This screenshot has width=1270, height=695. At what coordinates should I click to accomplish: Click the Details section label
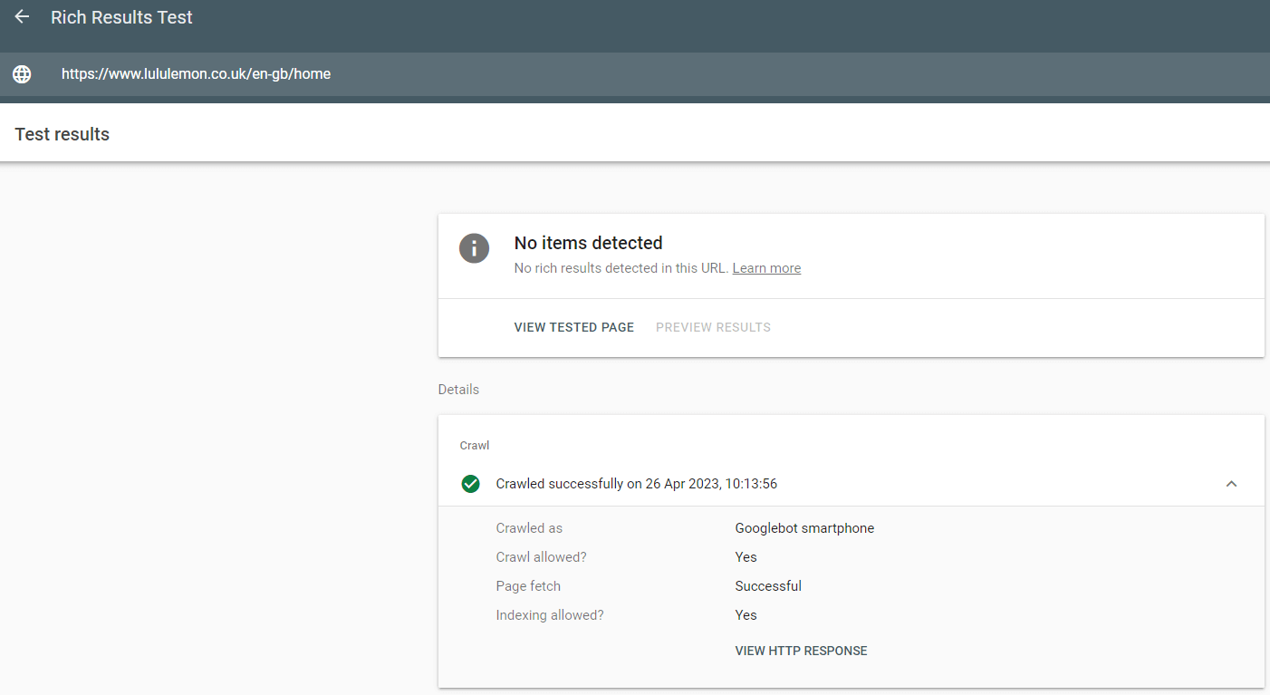tap(458, 390)
